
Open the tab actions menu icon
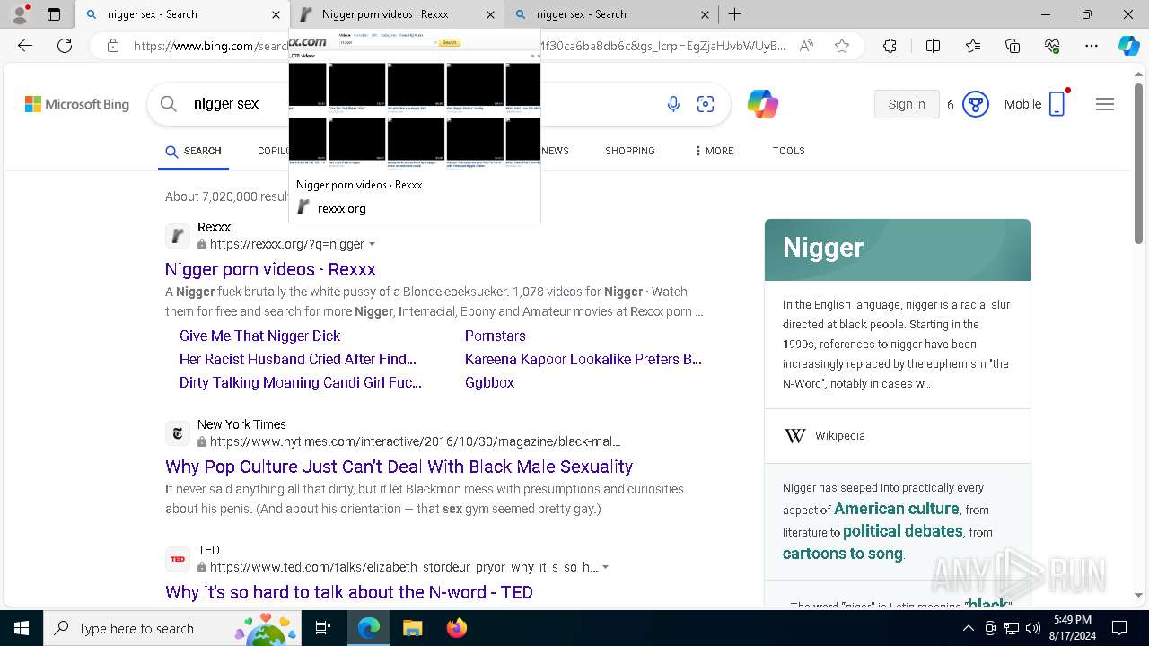(x=54, y=14)
